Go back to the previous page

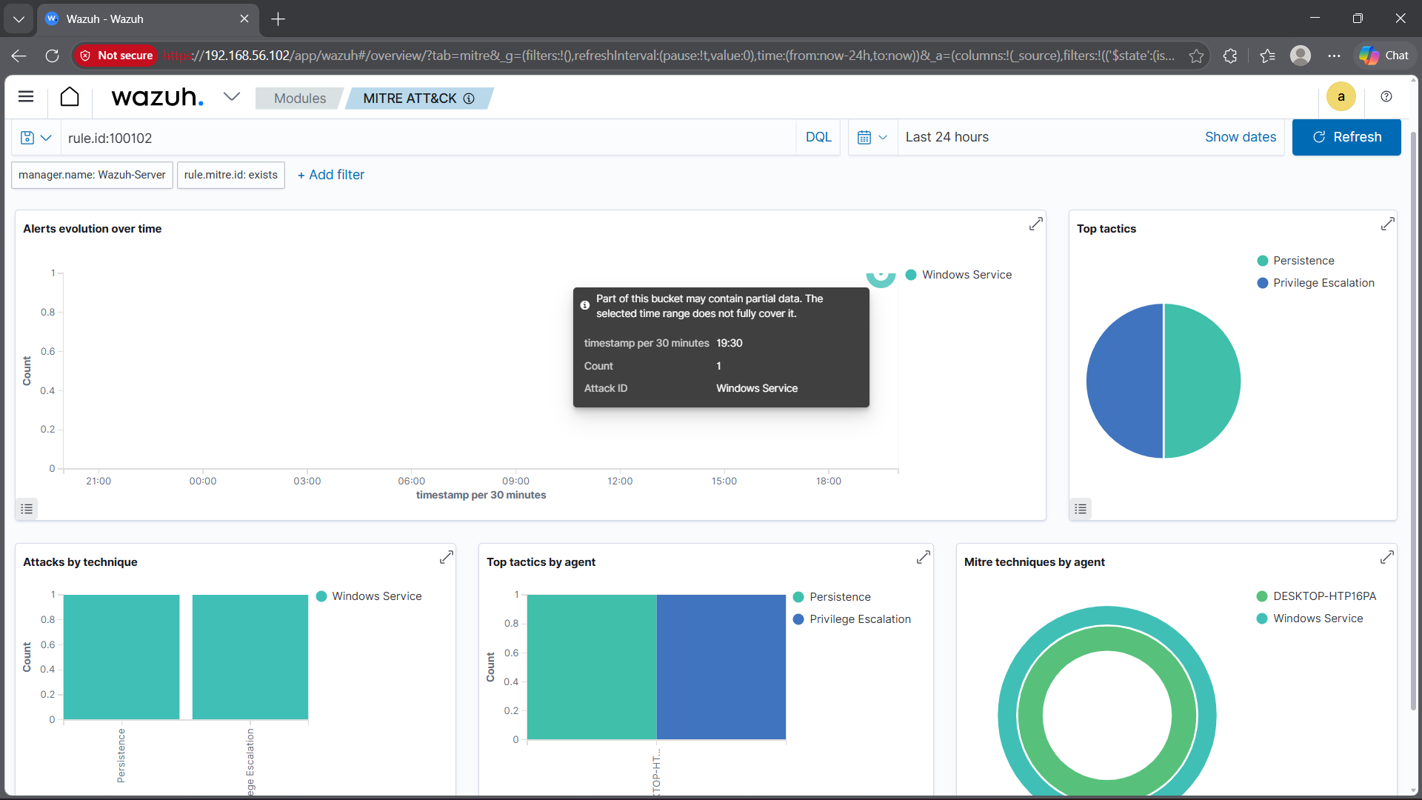19,56
